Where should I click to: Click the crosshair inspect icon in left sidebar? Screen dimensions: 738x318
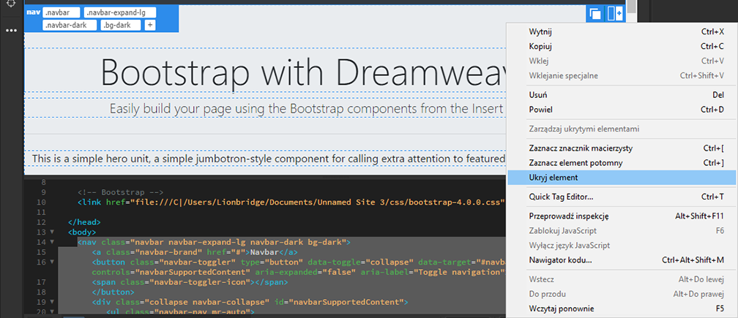point(11,3)
